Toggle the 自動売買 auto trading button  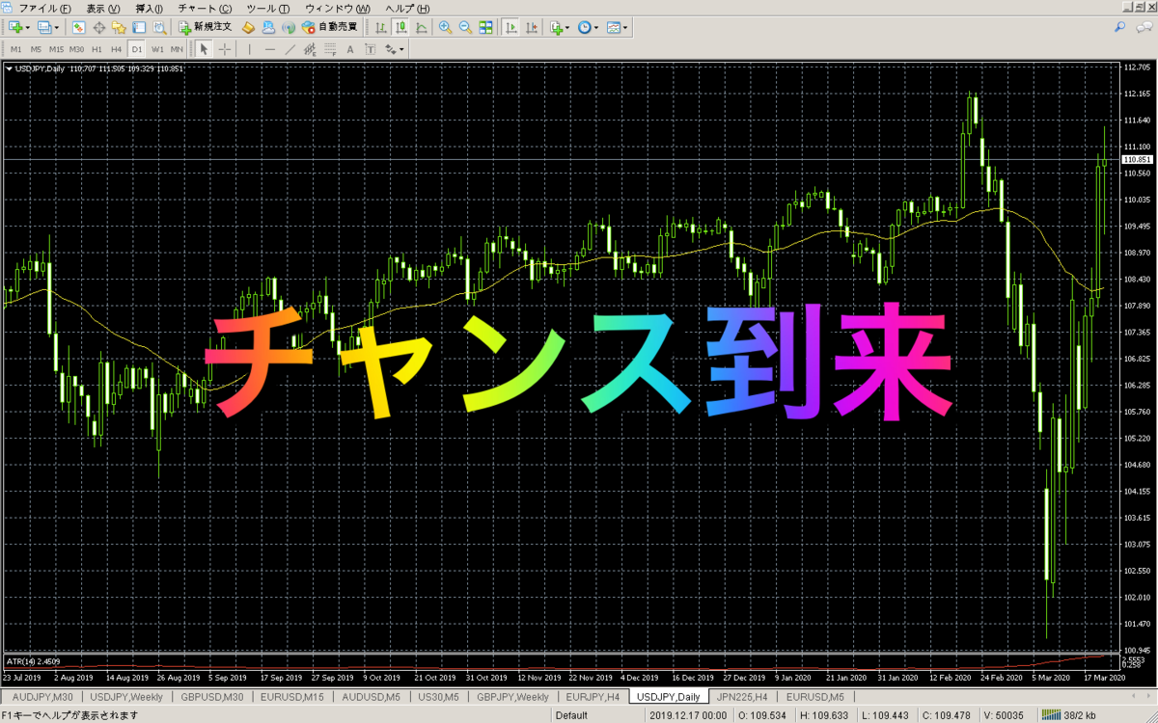click(329, 27)
